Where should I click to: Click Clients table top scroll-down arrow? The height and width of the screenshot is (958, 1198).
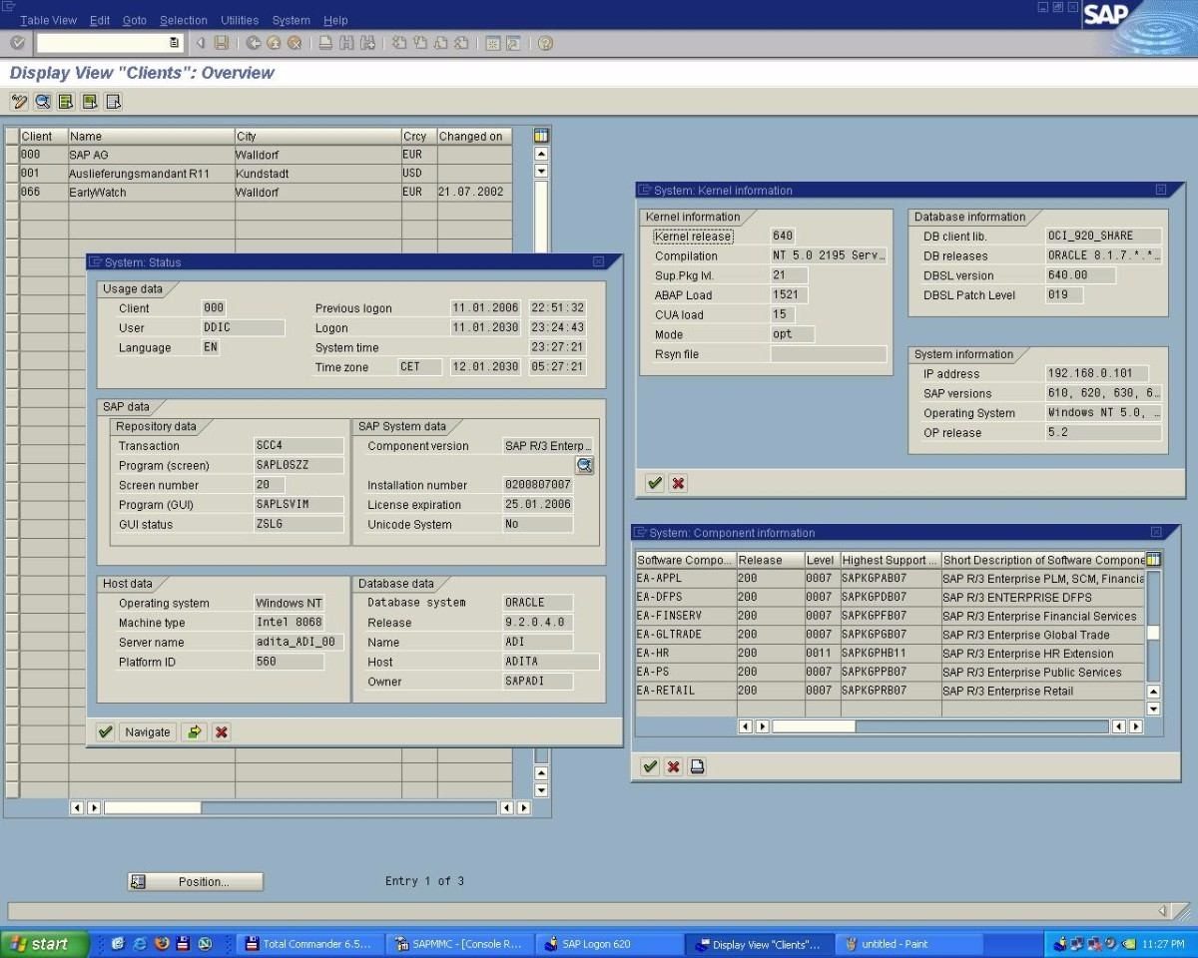pyautogui.click(x=541, y=172)
